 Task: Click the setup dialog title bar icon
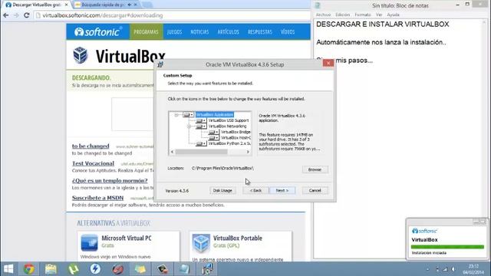pos(160,64)
